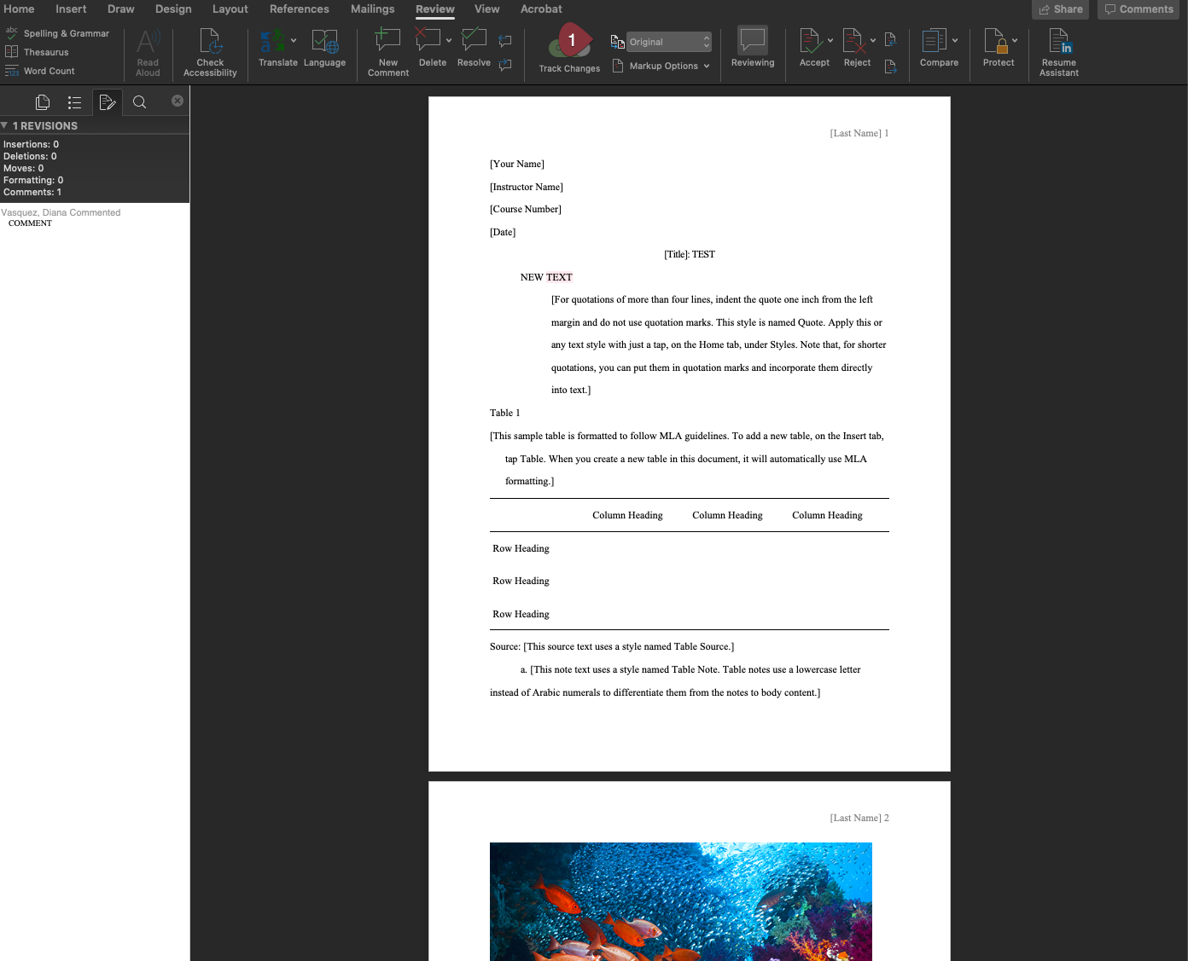
Task: Expand the Markup Options menu
Action: tap(669, 66)
